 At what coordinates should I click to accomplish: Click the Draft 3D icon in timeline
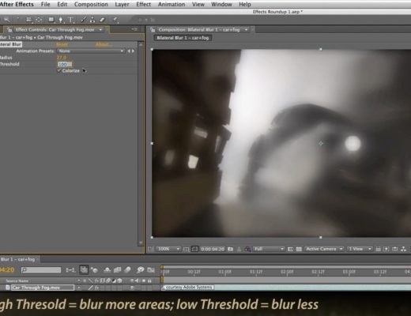pos(94,270)
